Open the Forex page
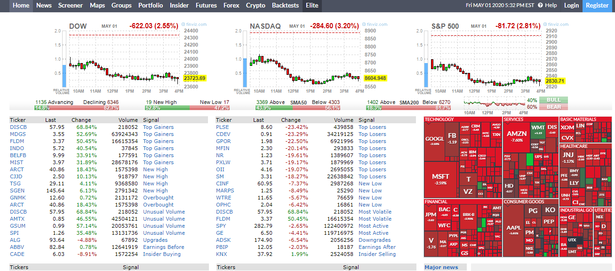The width and height of the screenshot is (615, 271). coord(231,6)
